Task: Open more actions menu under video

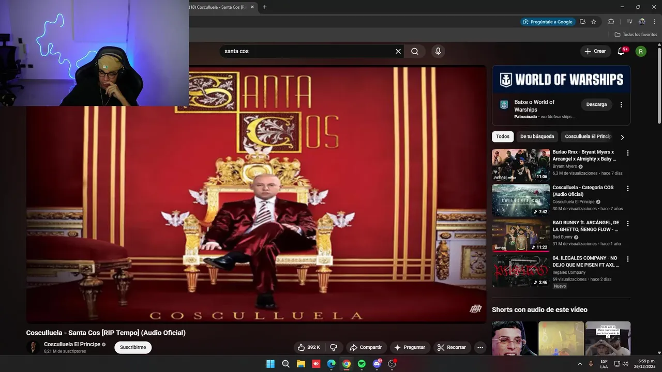Action: (x=480, y=347)
